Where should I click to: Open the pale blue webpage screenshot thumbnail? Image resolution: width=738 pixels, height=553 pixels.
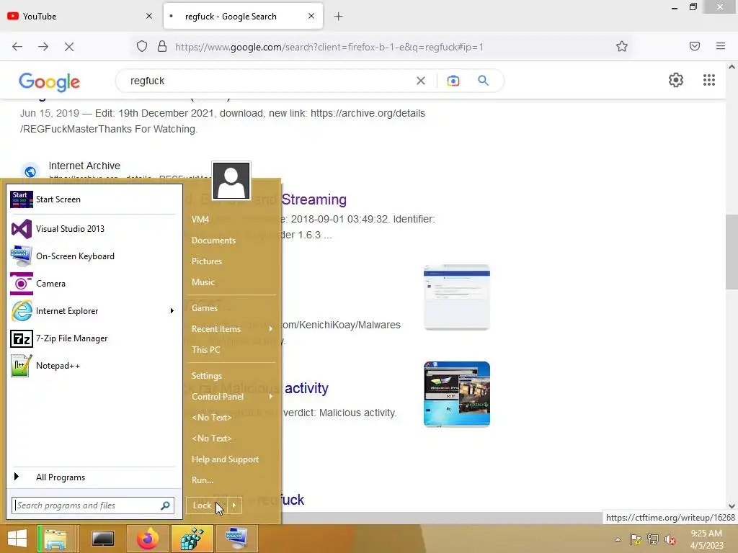(456, 297)
